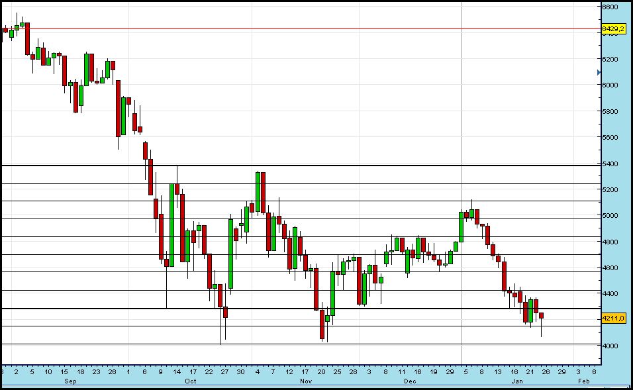Click date label 30 on time axis

click(x=240, y=372)
